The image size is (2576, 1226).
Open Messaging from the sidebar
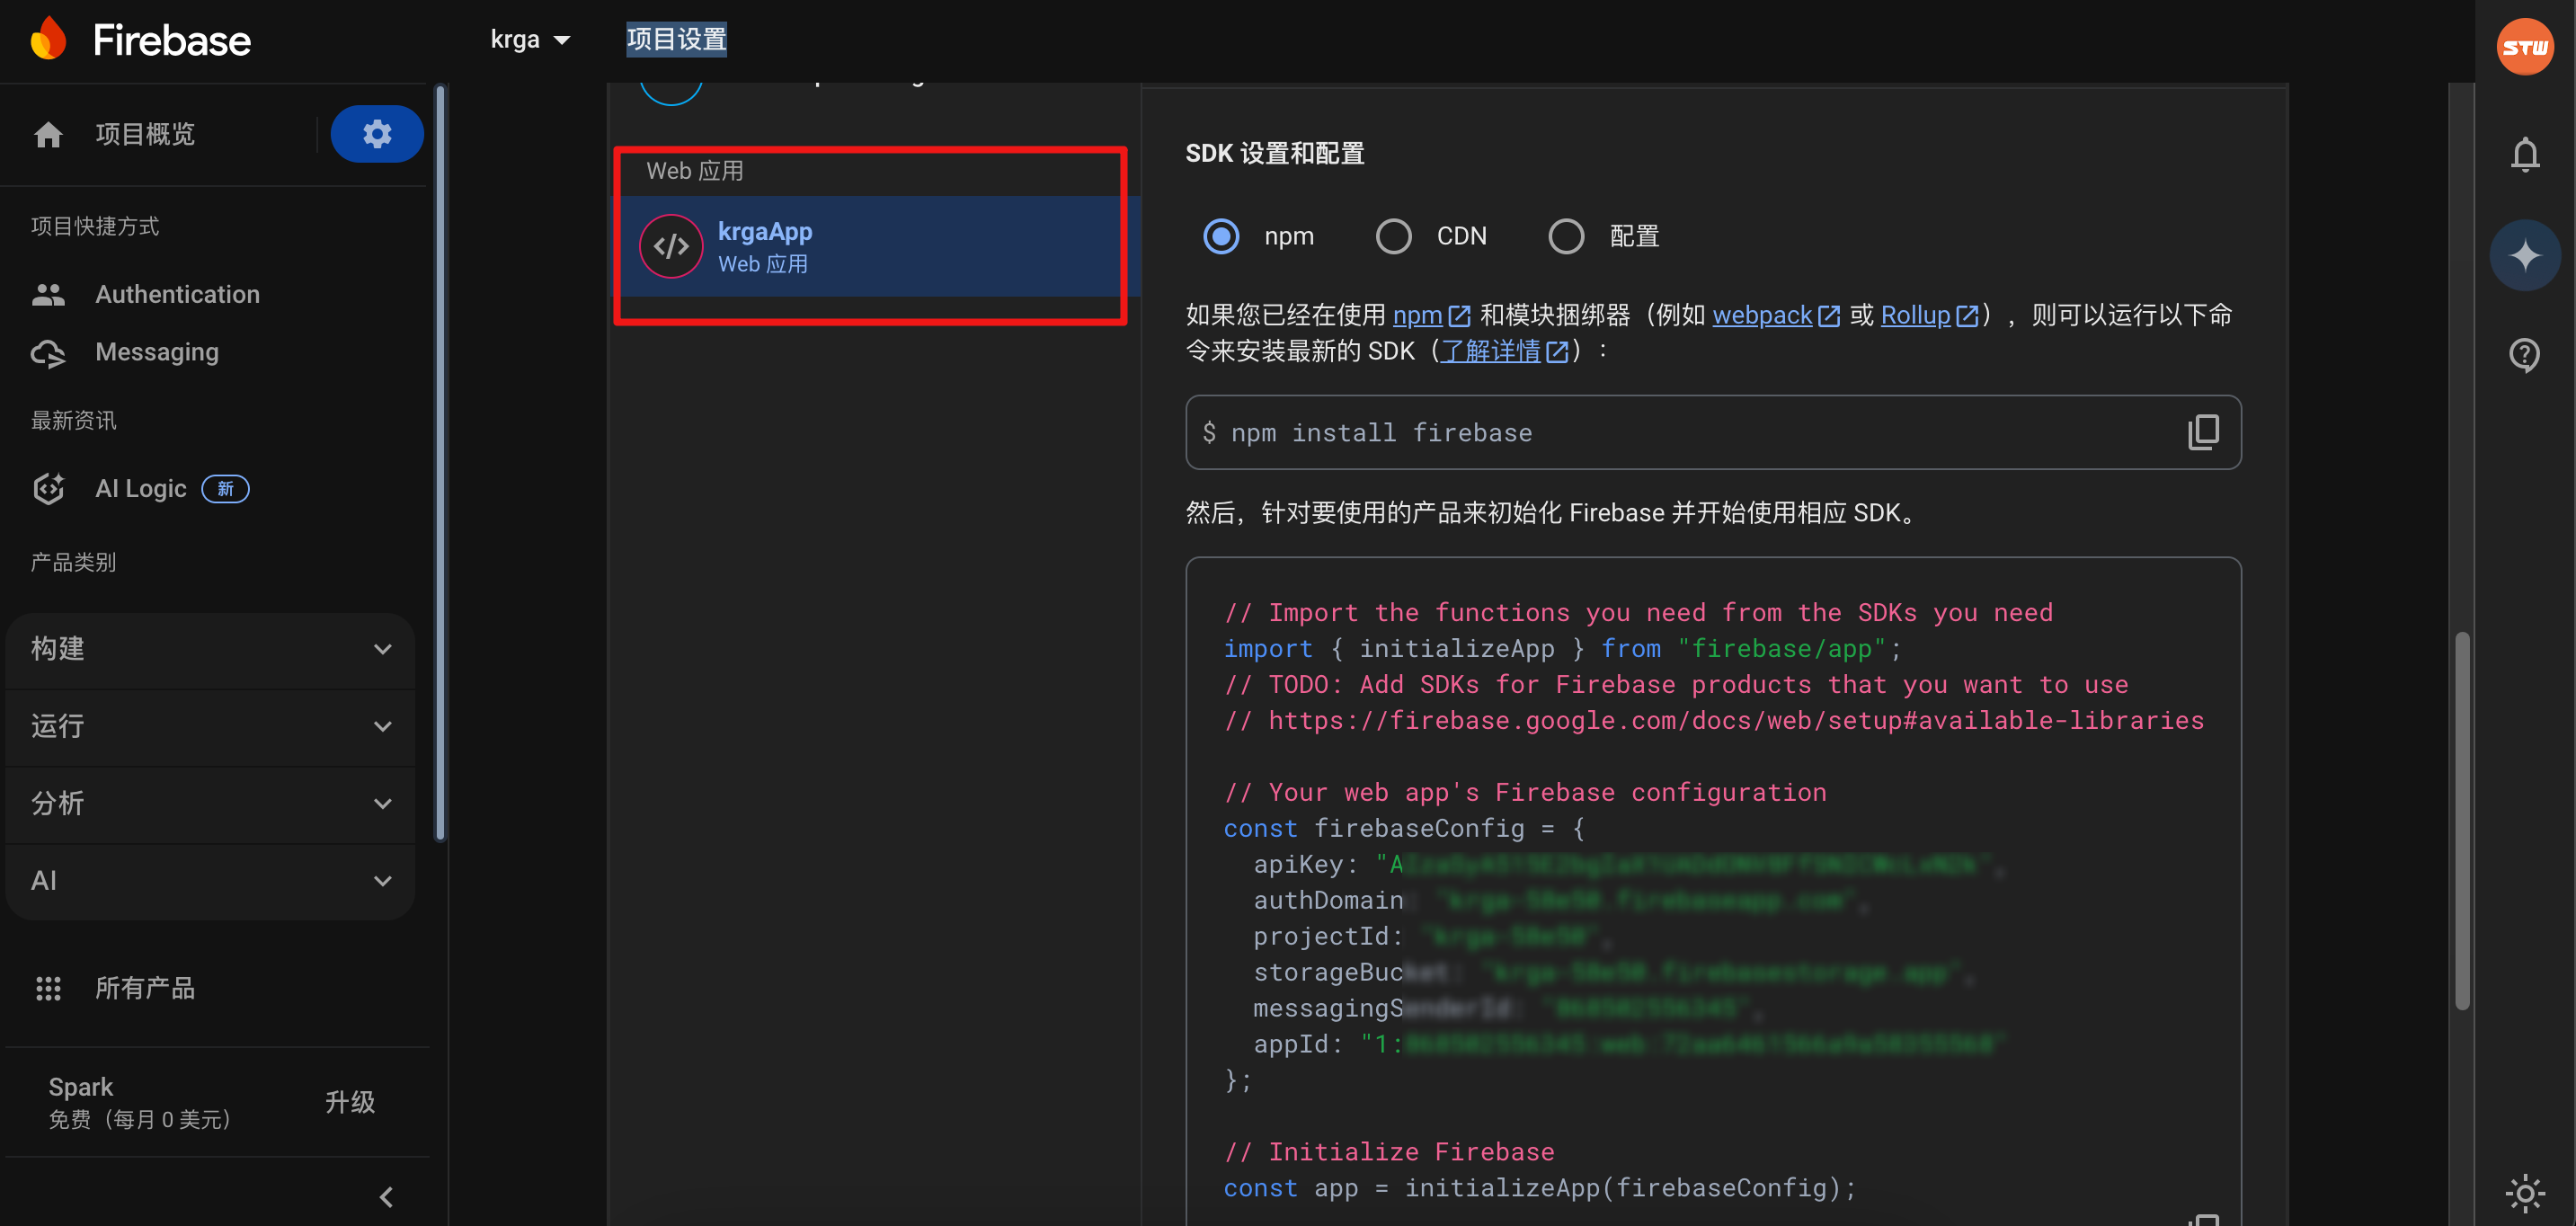click(x=157, y=352)
